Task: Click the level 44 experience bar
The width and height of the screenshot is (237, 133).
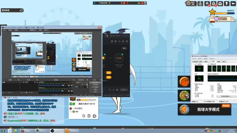Action: 224,13
